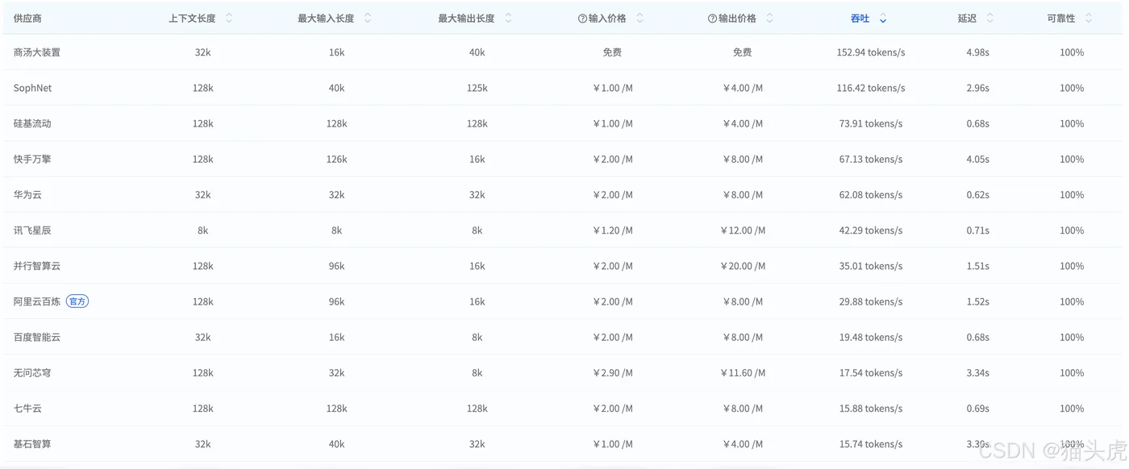This screenshot has height=469, width=1129.
Task: Open the 硅基流动 provider entry
Action: click(x=32, y=123)
